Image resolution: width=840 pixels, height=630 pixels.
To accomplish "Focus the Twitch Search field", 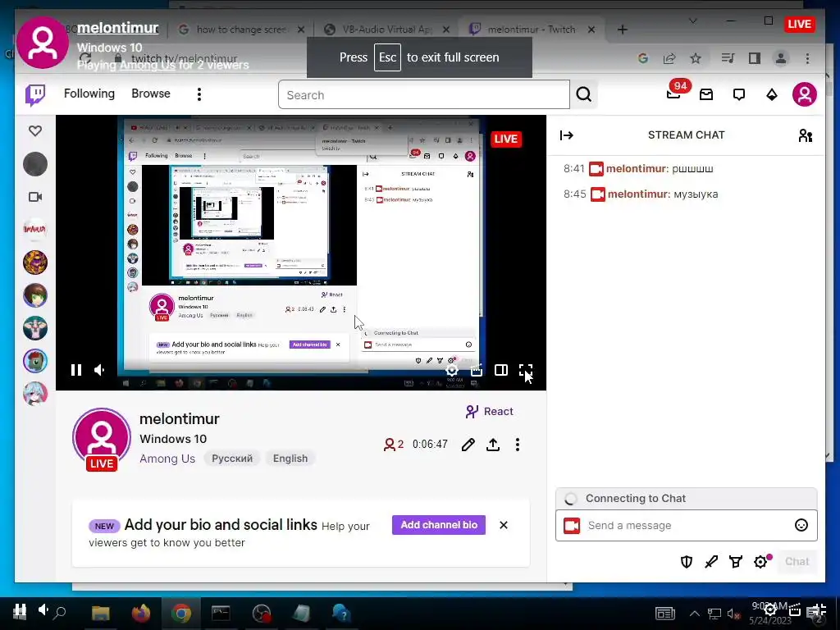I will 424,95.
